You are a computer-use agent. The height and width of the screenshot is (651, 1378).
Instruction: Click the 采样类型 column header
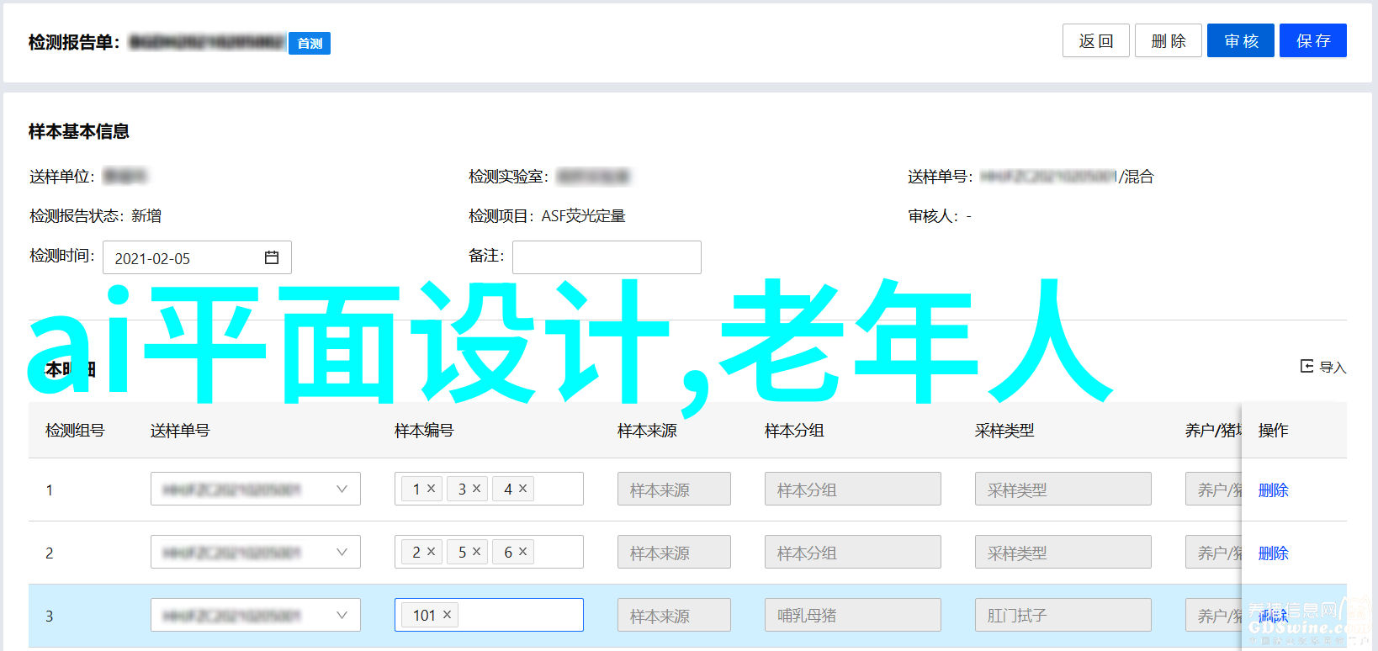click(x=1004, y=430)
